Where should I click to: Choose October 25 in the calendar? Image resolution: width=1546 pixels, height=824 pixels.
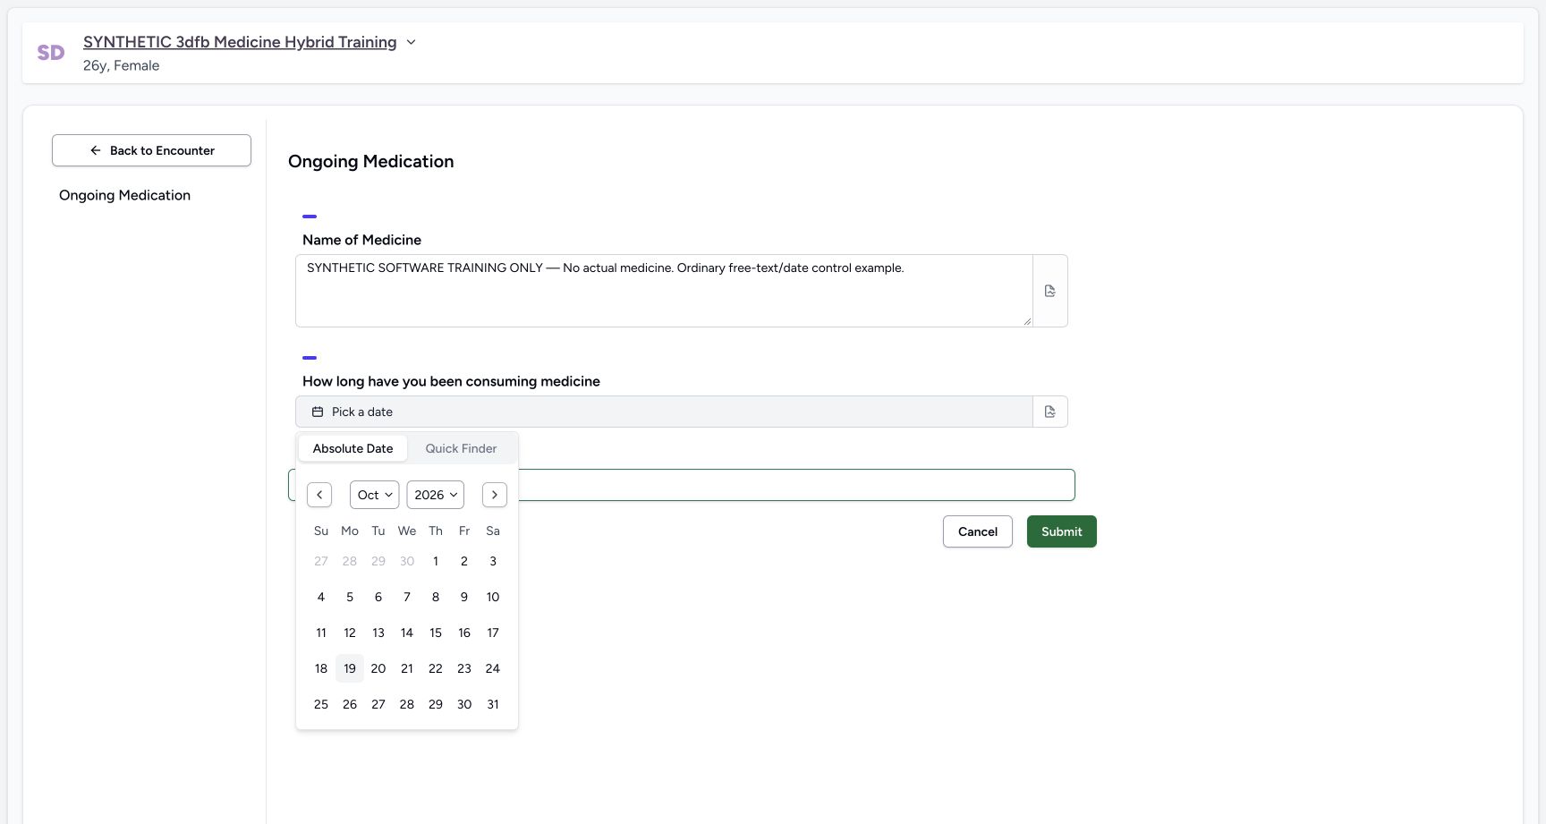point(321,704)
